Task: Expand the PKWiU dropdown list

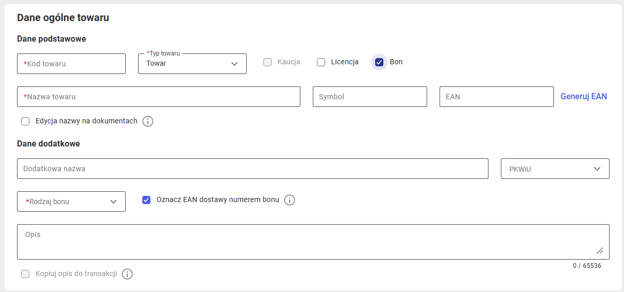Action: click(x=555, y=169)
